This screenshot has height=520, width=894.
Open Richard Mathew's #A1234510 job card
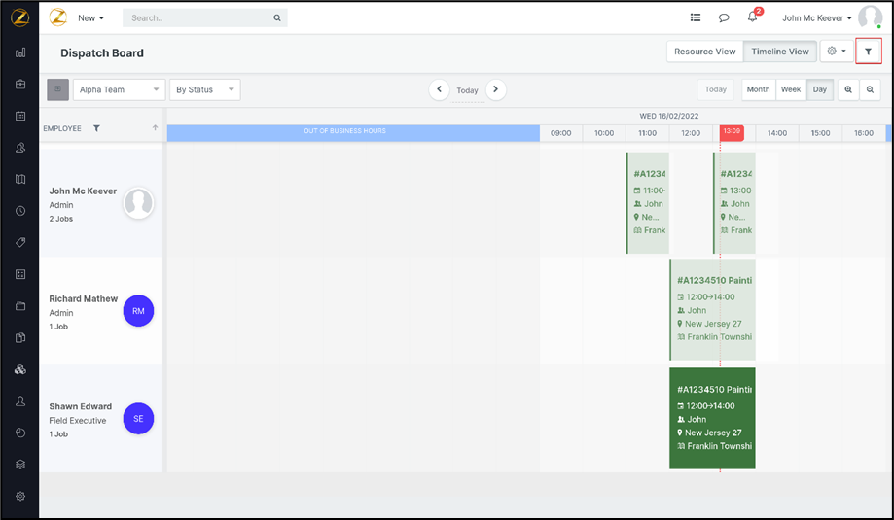coord(713,309)
